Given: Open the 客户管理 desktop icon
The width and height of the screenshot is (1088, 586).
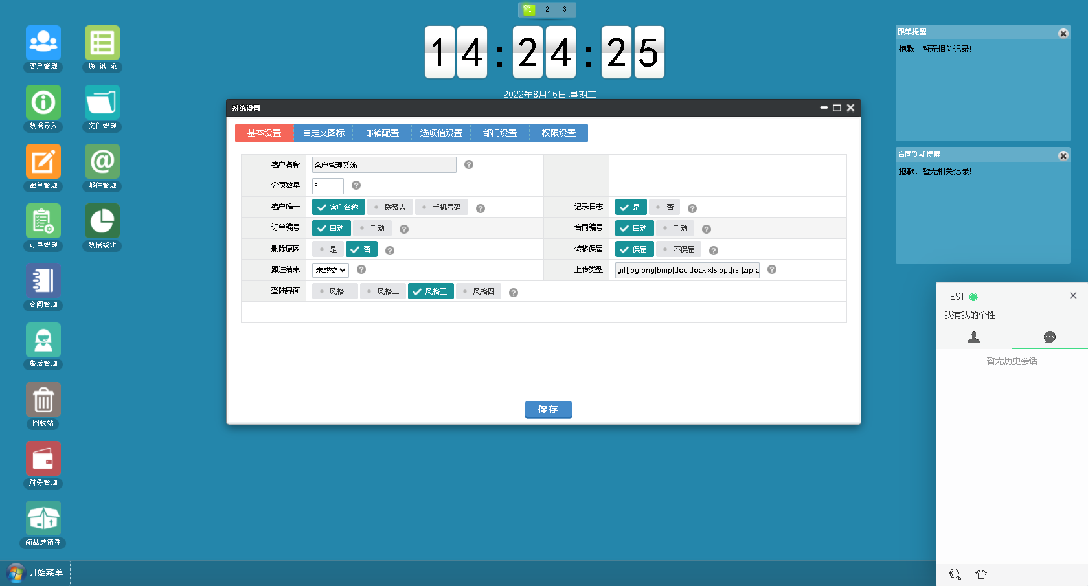Looking at the screenshot, I should [x=43, y=43].
